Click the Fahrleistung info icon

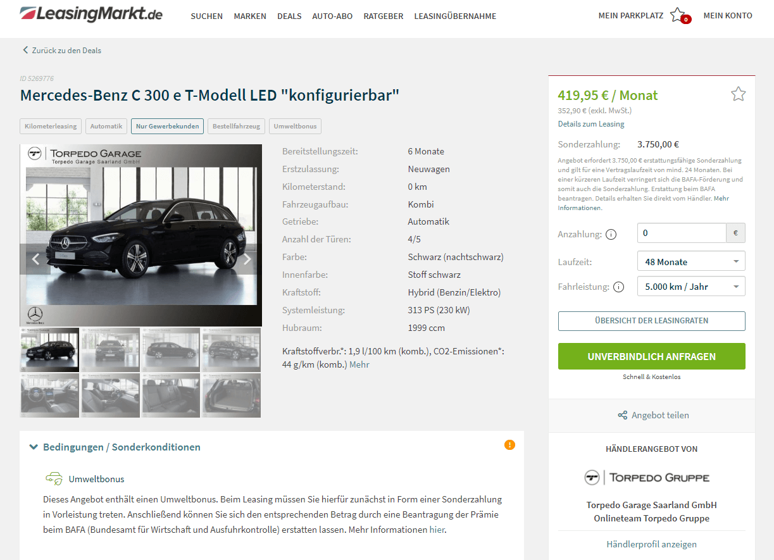pyautogui.click(x=618, y=287)
